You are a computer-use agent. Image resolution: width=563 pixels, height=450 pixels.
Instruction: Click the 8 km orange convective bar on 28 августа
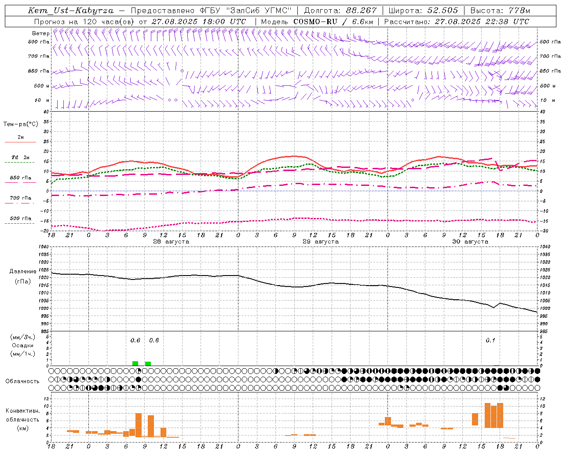(x=138, y=425)
